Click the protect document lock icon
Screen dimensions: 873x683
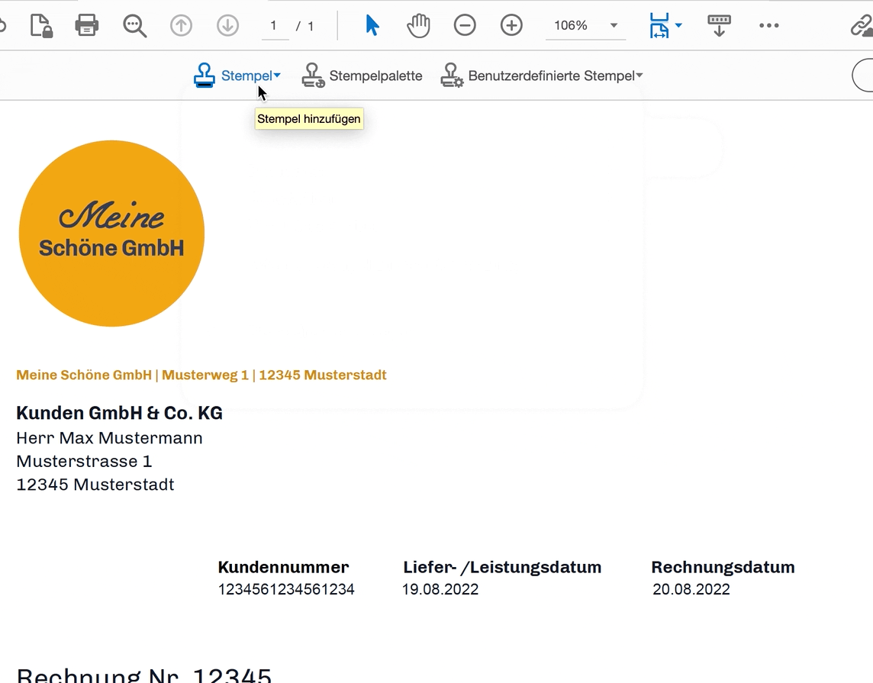click(41, 25)
